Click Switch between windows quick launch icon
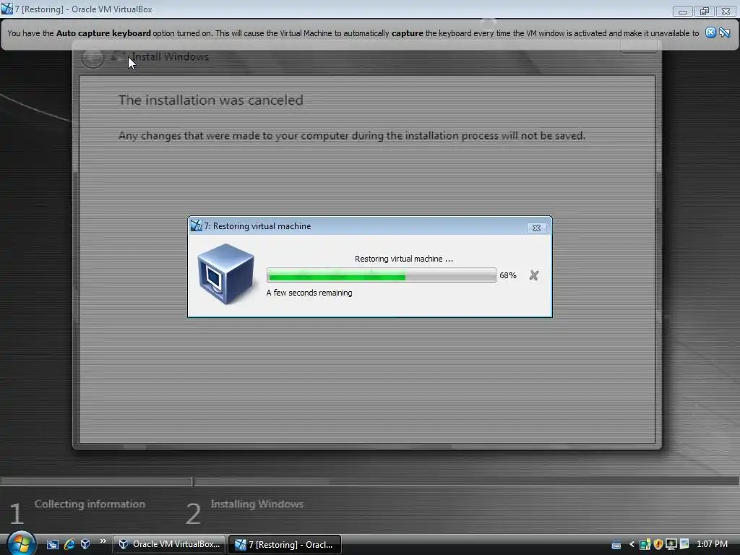Viewport: 740px width, 555px height. [52, 544]
